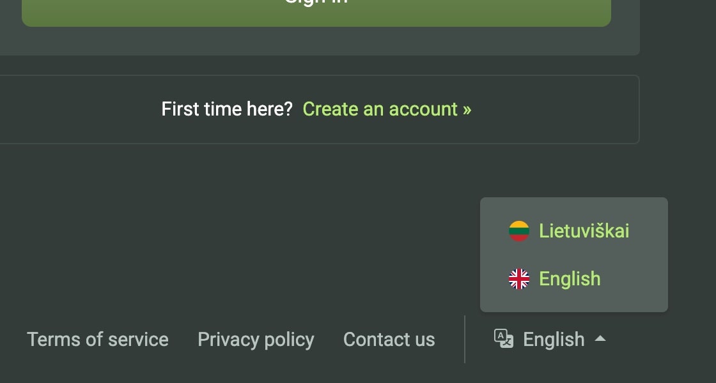This screenshot has width=716, height=383.
Task: Go to the Contact us page
Action: 389,340
